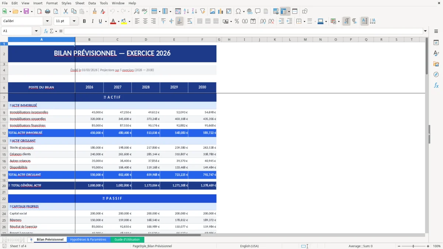The image size is (443, 249).
Task: Toggle bold formatting
Action: [x=84, y=21]
